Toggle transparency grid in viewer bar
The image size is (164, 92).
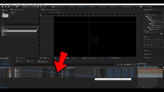coord(86,58)
